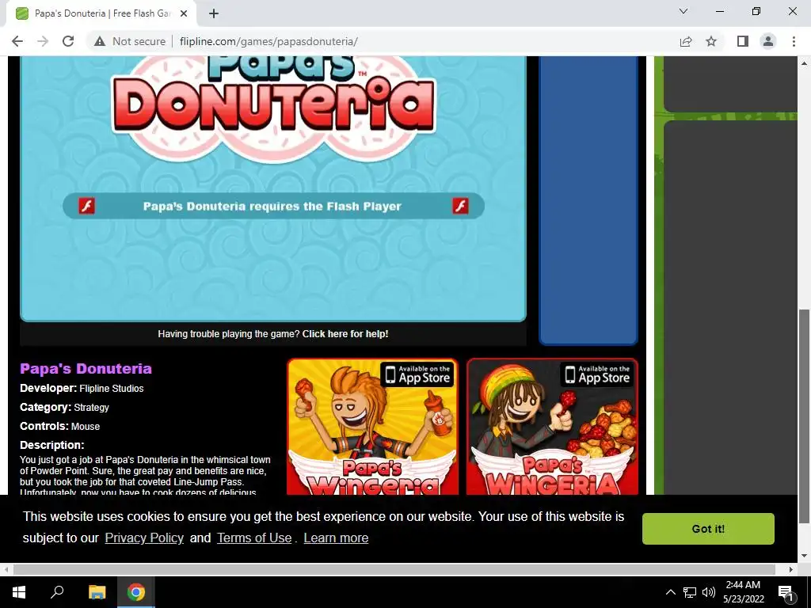Open the Chrome profile menu
Screen dimensions: 811x608
(x=768, y=41)
